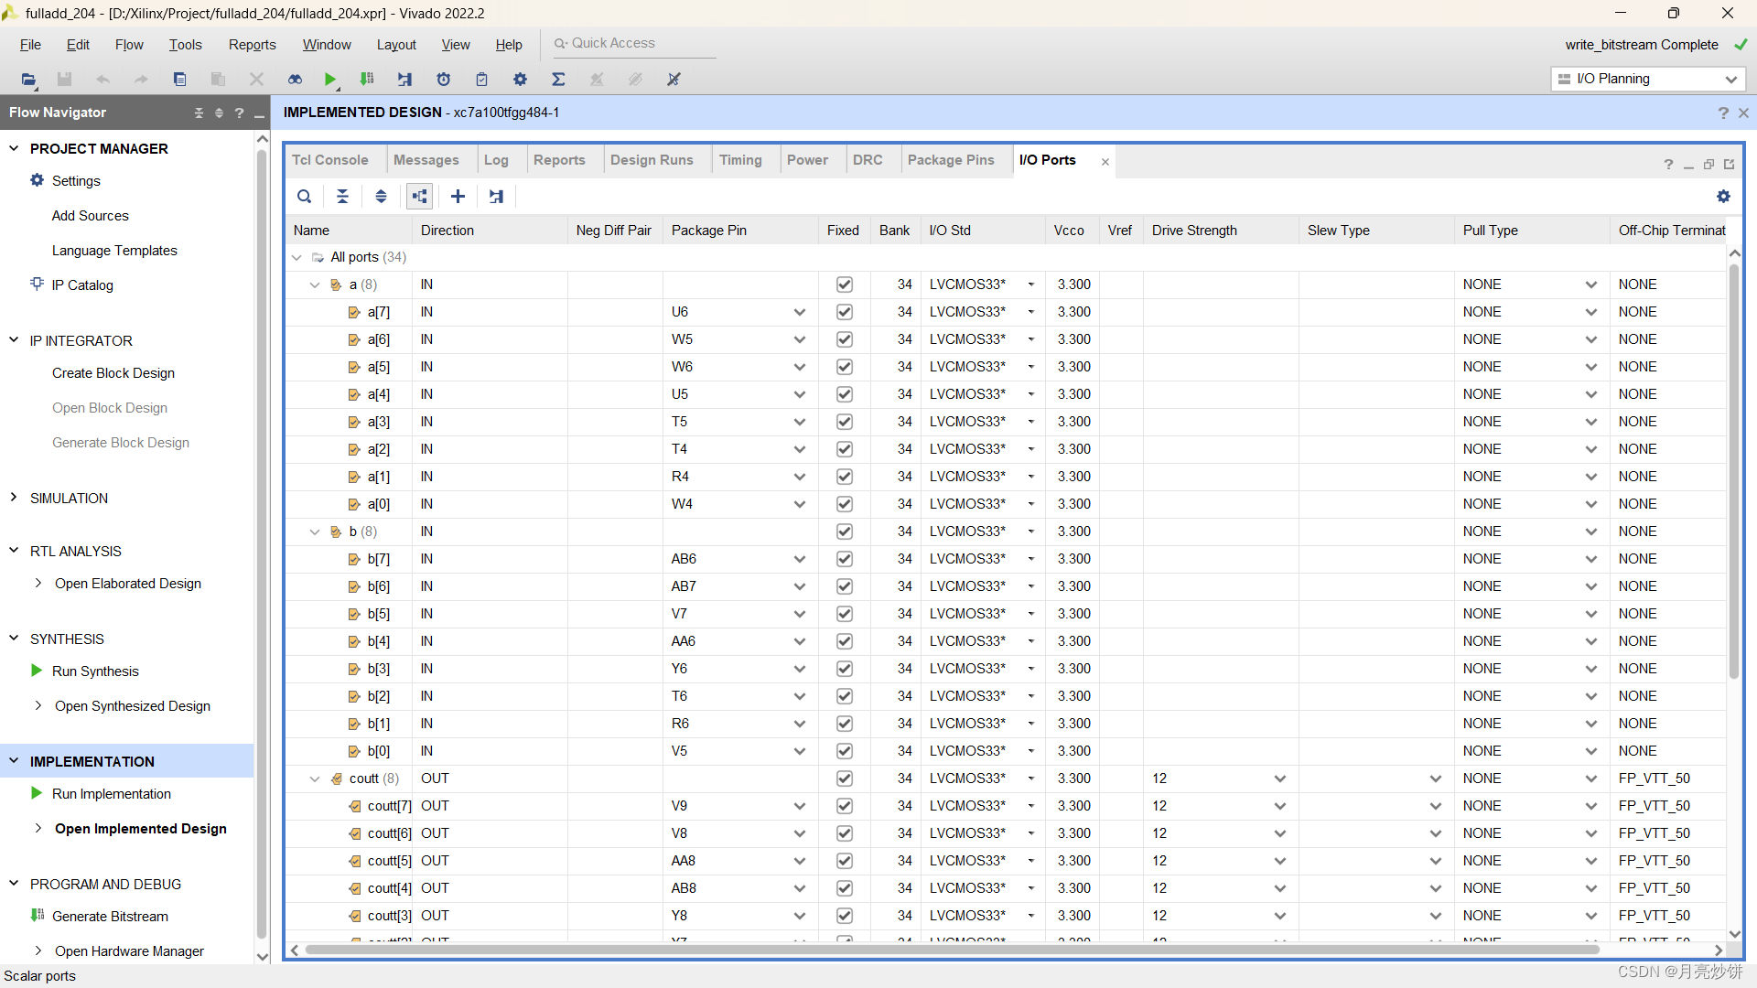1757x988 pixels.
Task: Uncheck Fixed checkbox for a (8) group
Action: point(845,285)
